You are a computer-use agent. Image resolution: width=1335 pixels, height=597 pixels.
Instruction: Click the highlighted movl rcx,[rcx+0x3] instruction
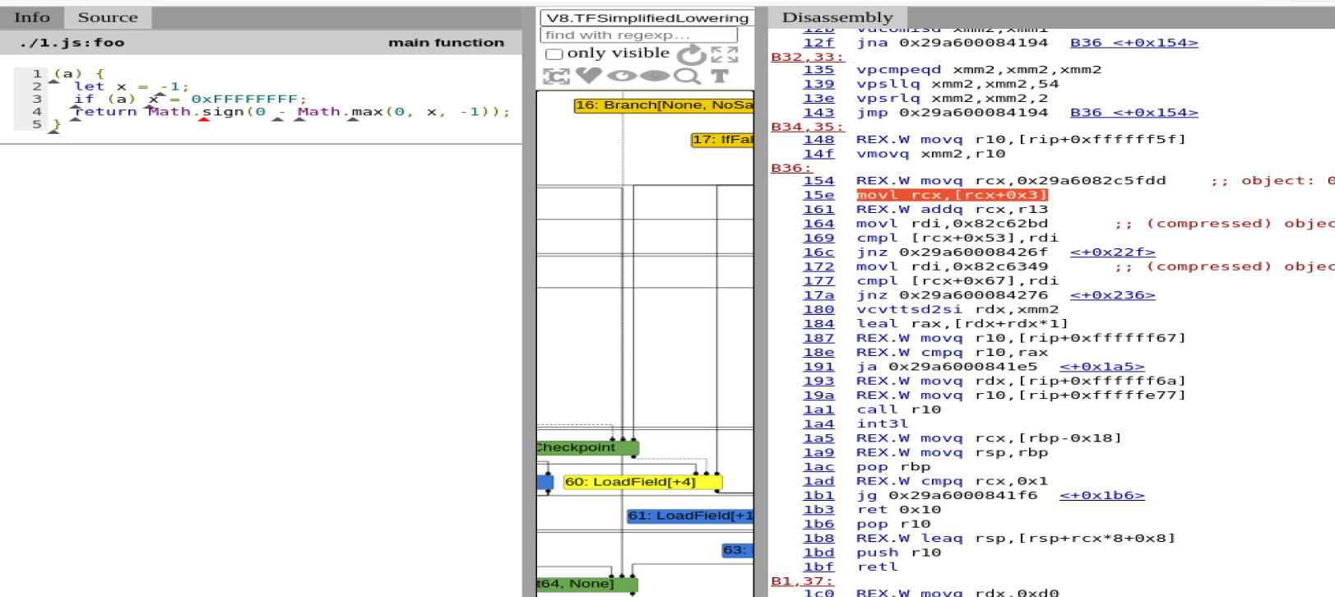[x=952, y=195]
